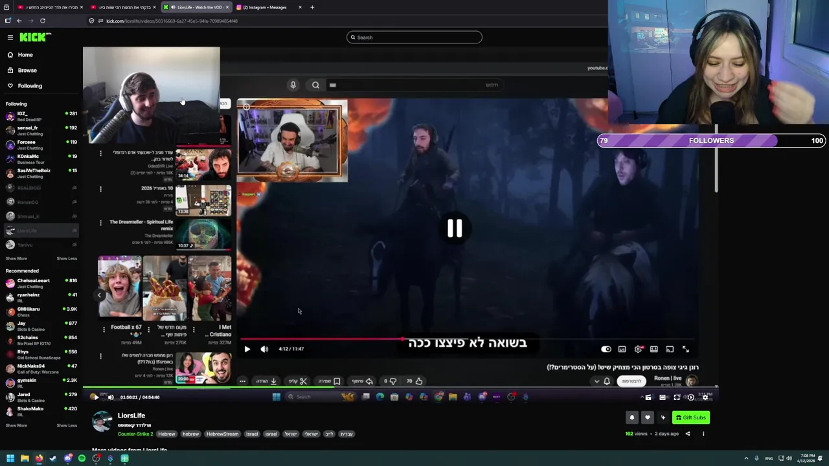Screen dimensions: 829x466
Task: Open VOD more options three-dot menu
Action: pyautogui.click(x=703, y=434)
